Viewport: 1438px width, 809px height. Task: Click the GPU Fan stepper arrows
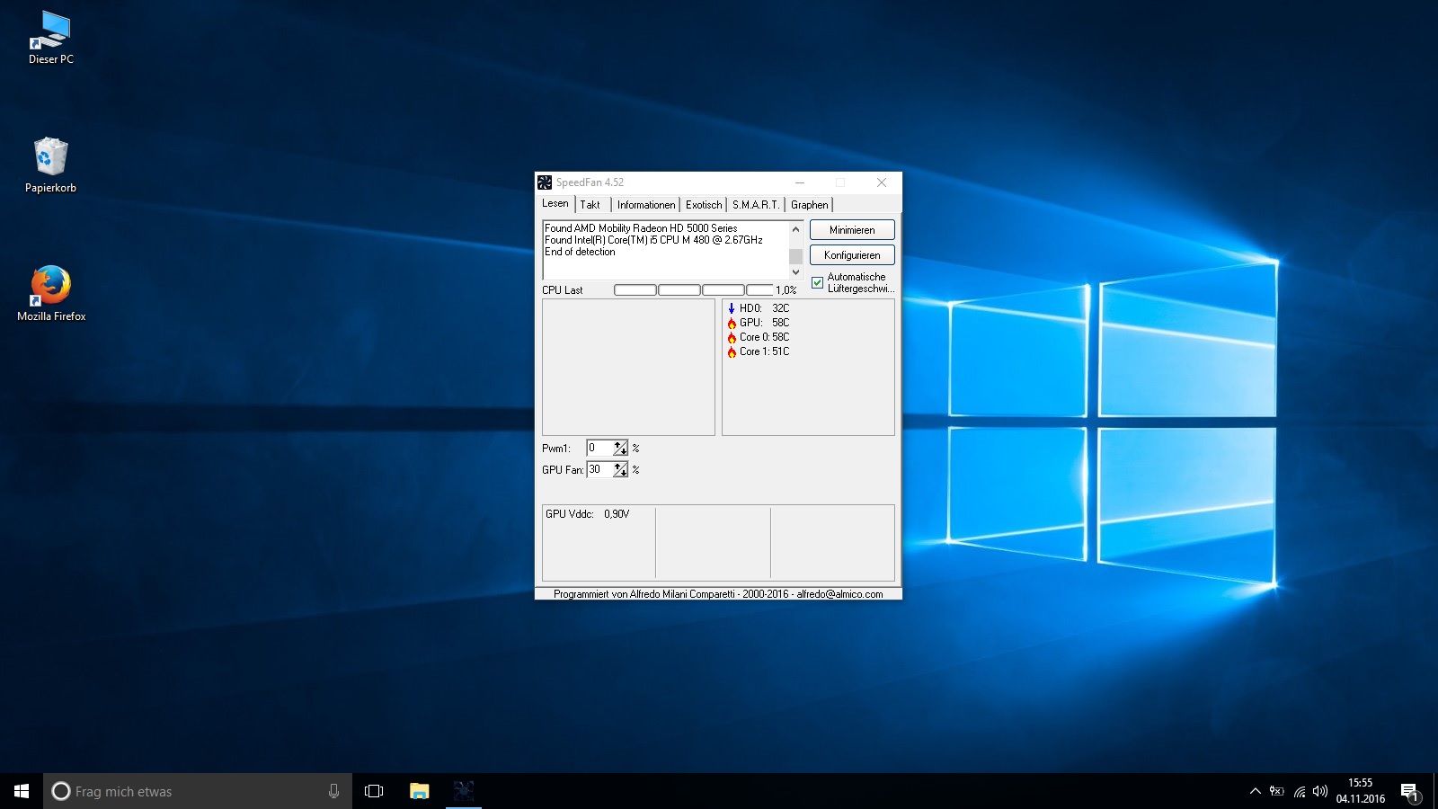[620, 469]
